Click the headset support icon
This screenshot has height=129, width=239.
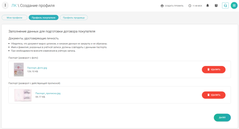[225, 6]
